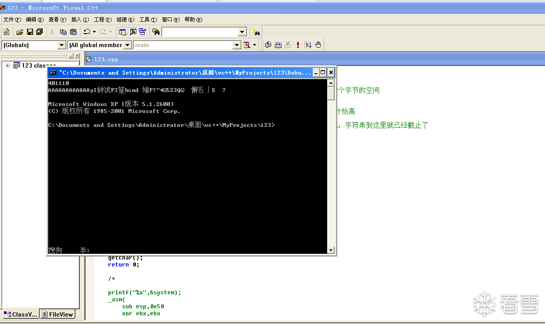
Task: Click the 401110 output line in the console
Action: pyautogui.click(x=58, y=83)
